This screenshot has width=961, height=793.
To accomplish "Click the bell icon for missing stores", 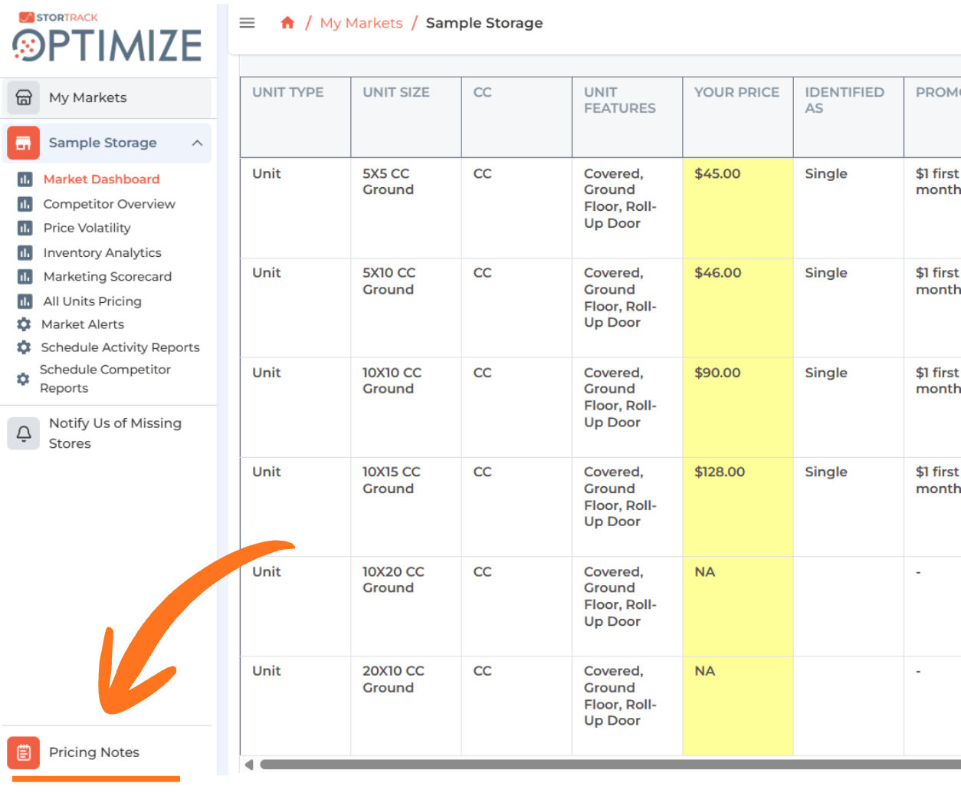I will tap(24, 433).
